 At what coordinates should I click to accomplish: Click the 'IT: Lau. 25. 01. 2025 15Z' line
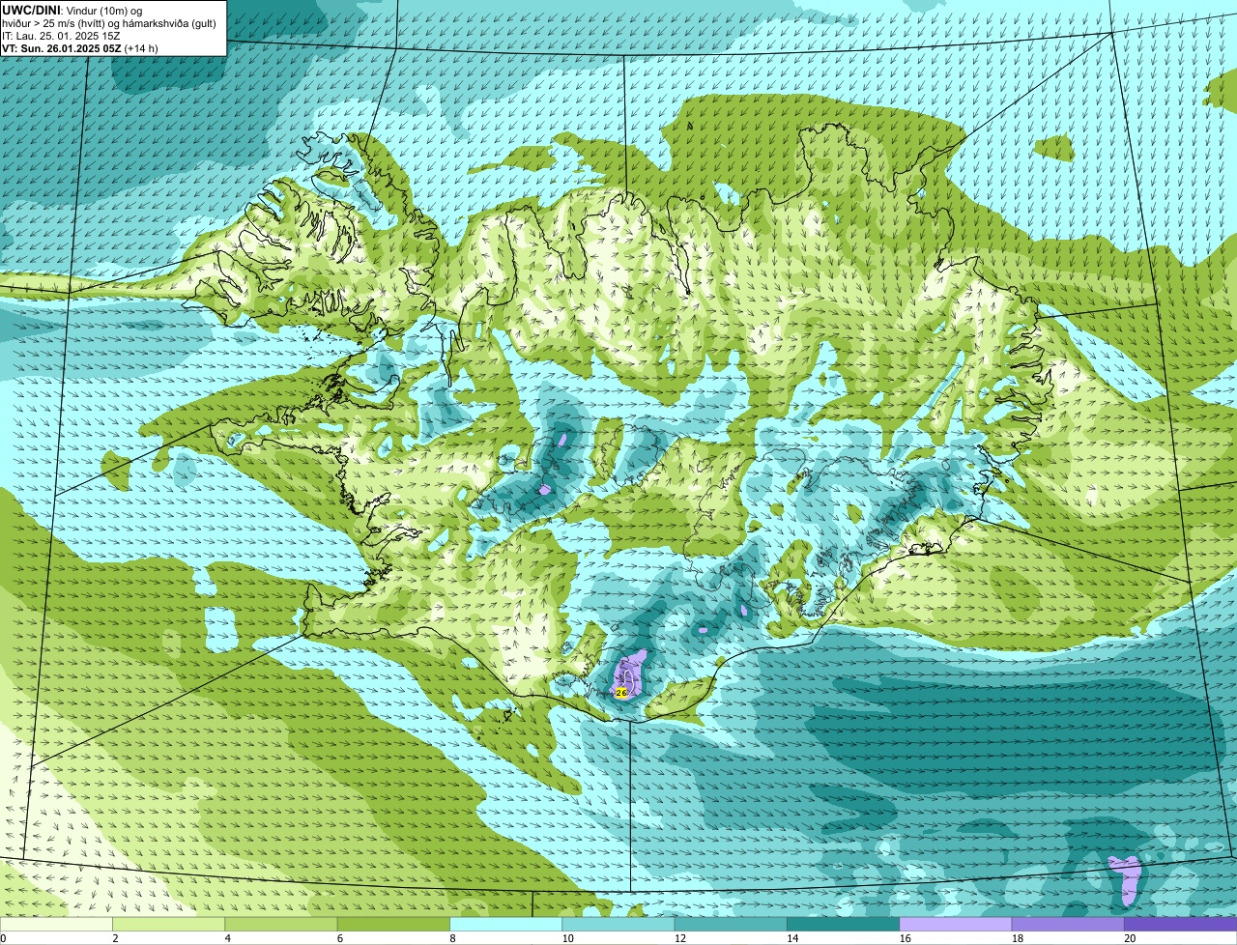(x=61, y=36)
